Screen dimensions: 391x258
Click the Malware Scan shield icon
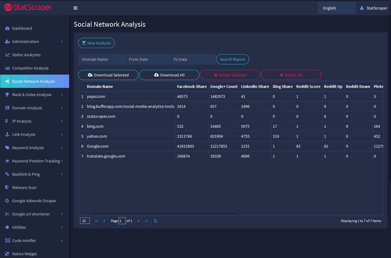click(x=7, y=188)
